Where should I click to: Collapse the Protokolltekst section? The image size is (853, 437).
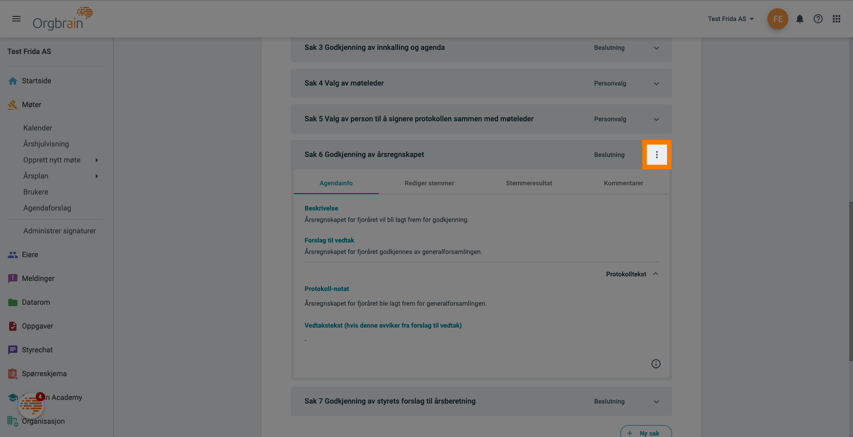click(632, 274)
